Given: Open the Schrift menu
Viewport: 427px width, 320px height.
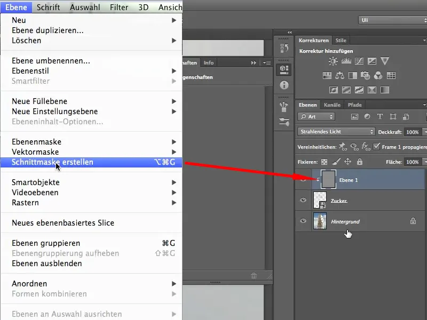Looking at the screenshot, I should pyautogui.click(x=48, y=7).
